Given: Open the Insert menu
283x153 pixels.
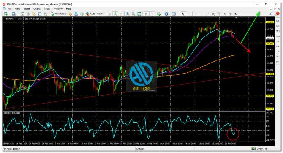Looking at the screenshot, I should (27, 9).
